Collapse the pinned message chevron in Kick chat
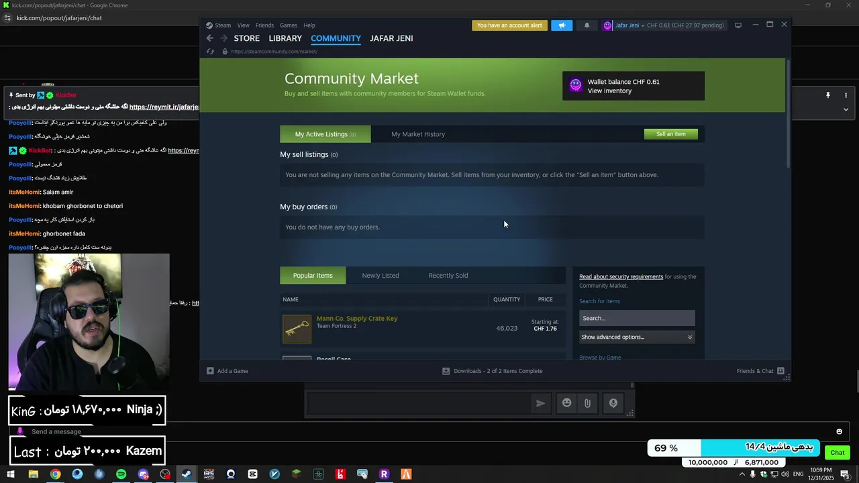The image size is (859, 483). pos(846,109)
